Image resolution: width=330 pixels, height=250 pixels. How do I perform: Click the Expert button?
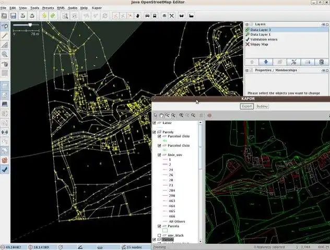(246, 106)
